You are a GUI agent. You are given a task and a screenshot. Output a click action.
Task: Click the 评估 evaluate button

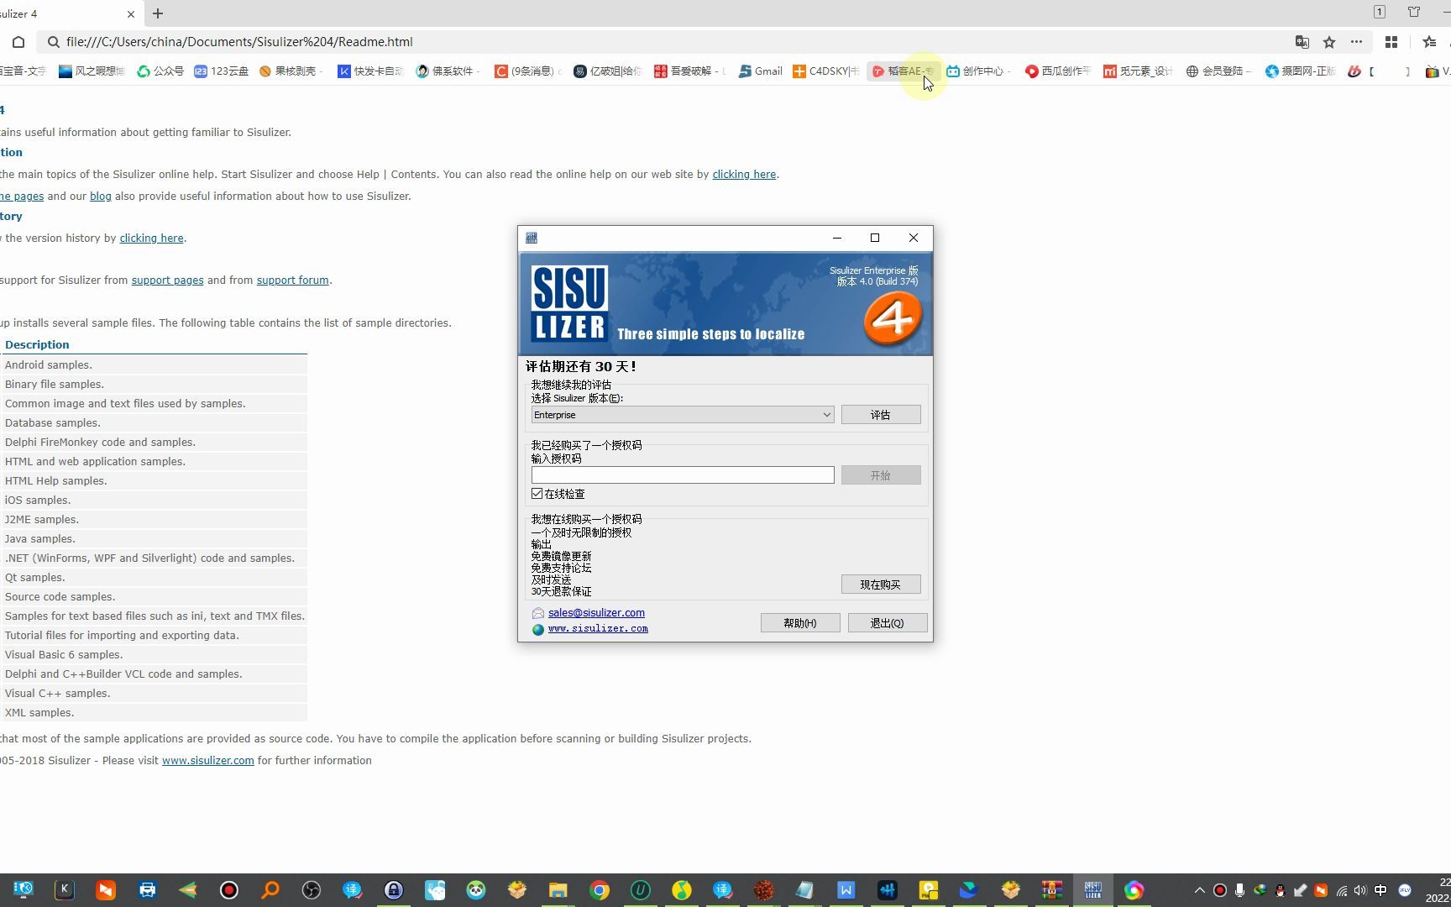[x=880, y=415]
